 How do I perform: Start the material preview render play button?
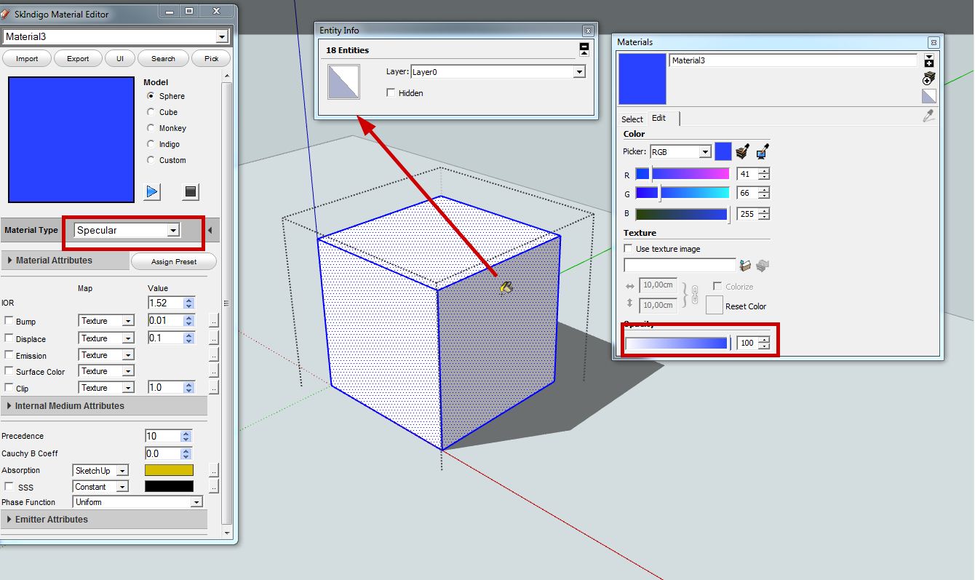(152, 191)
